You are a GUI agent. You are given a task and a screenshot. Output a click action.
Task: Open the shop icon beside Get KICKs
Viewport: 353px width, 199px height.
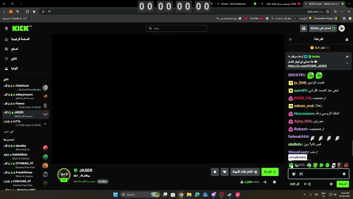[304, 28]
